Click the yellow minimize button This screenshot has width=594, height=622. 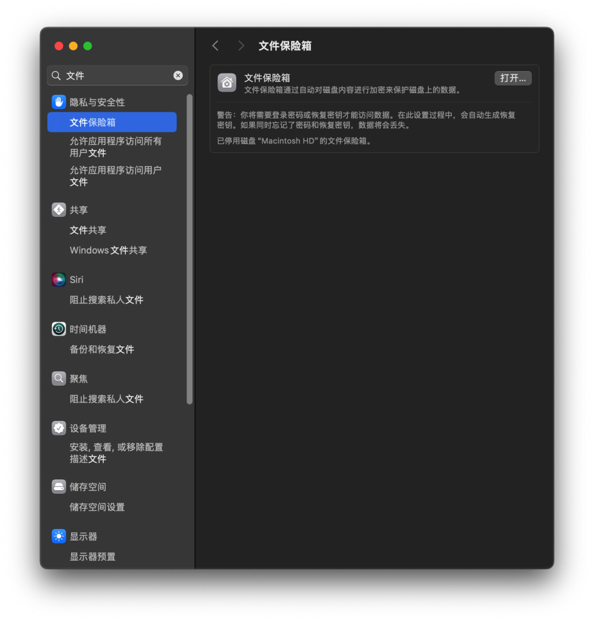73,46
